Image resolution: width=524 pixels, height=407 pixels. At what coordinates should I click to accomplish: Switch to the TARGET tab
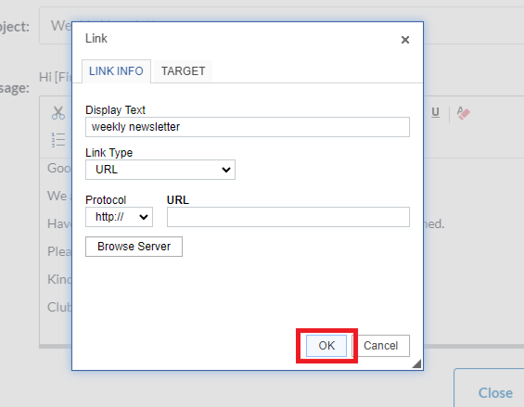(x=183, y=71)
